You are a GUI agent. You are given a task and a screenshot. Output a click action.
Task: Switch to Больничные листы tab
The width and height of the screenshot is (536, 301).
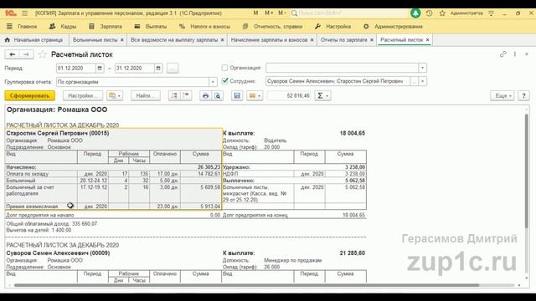point(95,40)
